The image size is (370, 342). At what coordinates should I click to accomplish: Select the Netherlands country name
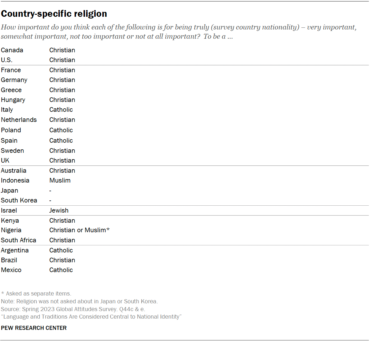click(19, 120)
